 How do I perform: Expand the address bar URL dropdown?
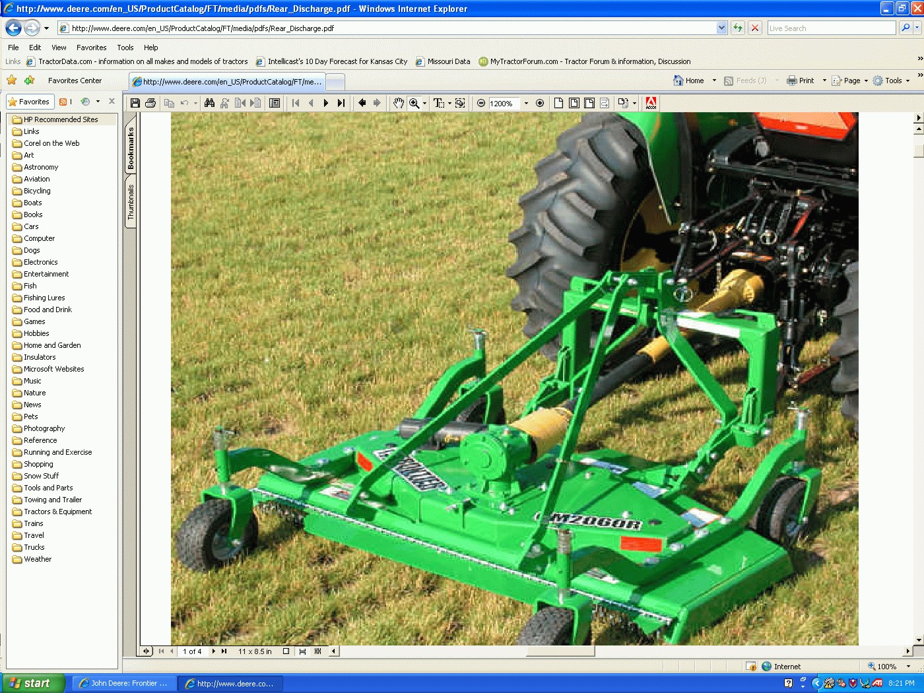click(721, 28)
